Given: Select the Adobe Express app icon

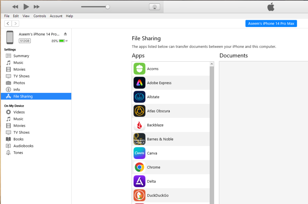Looking at the screenshot, I should click(x=140, y=83).
